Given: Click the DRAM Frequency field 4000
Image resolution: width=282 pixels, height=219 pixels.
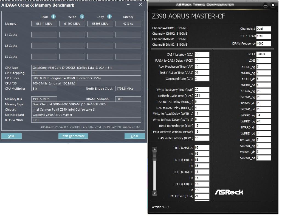Looking at the screenshot, I should pyautogui.click(x=264, y=43).
